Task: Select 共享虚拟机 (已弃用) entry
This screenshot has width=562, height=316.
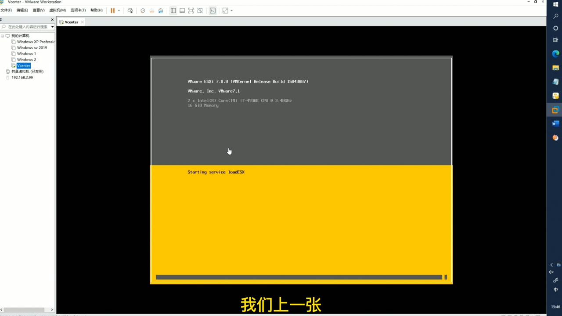Action: click(x=27, y=71)
